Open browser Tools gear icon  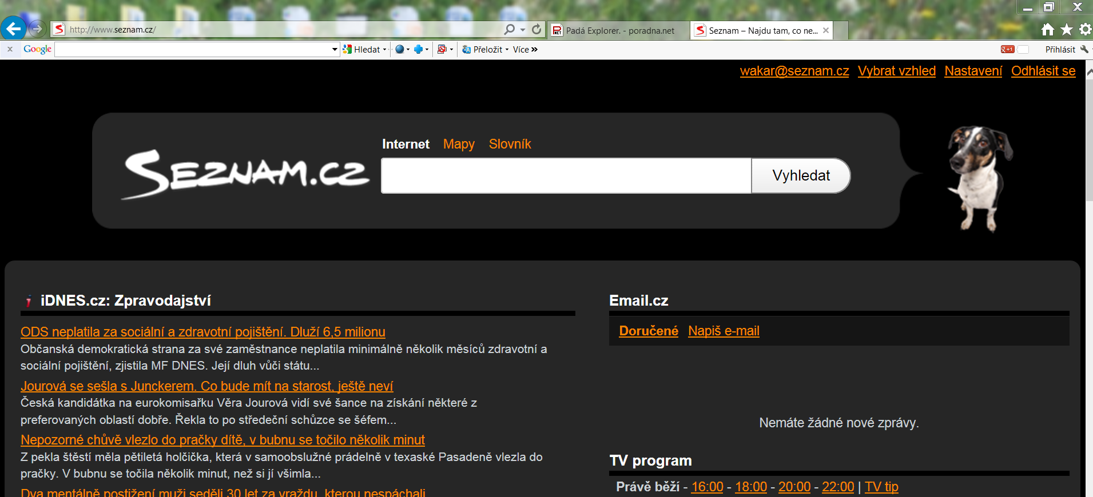(x=1085, y=29)
